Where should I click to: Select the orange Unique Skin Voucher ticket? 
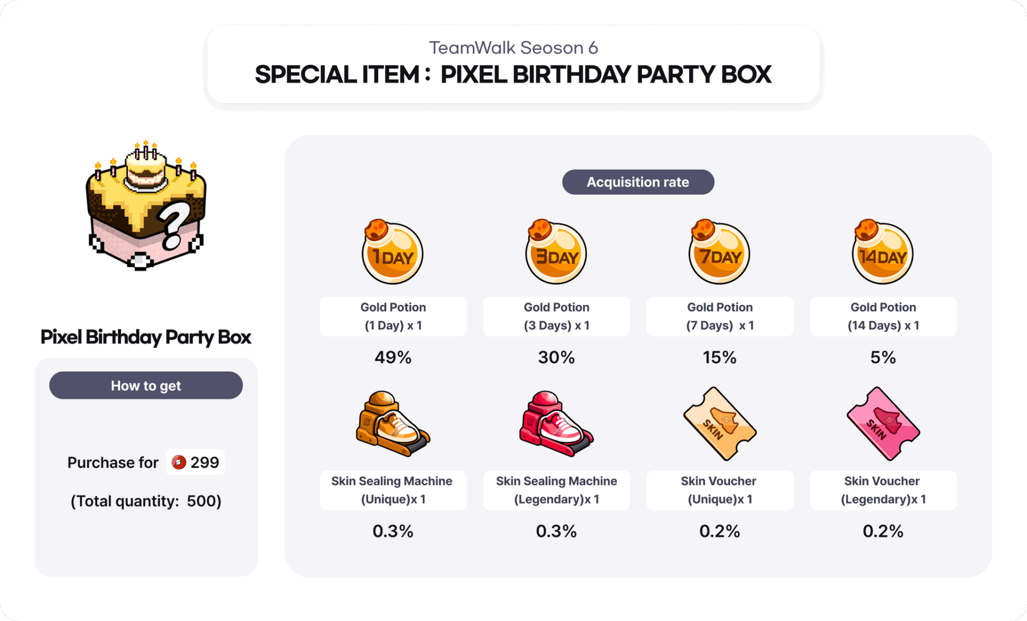719,424
